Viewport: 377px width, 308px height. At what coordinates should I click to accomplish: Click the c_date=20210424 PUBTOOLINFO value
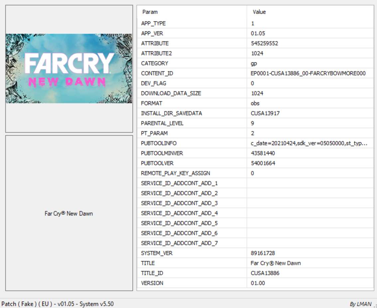click(309, 143)
